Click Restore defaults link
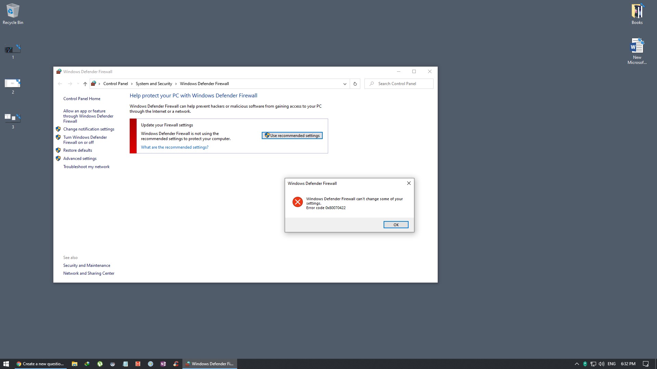 [x=78, y=150]
